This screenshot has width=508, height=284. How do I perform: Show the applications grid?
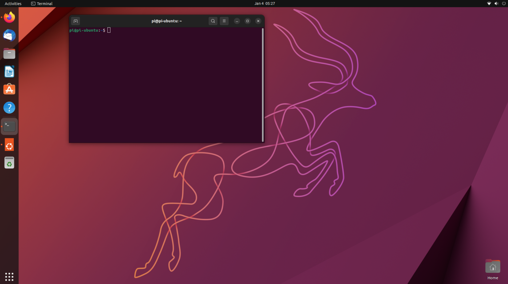click(9, 277)
